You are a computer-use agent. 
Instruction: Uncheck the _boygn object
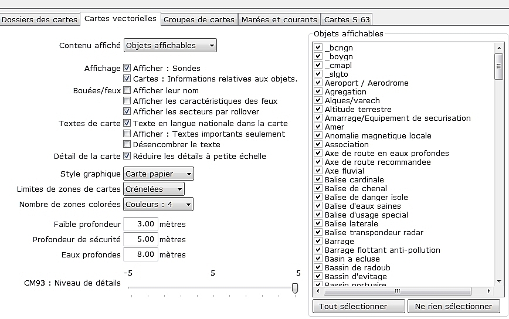[x=318, y=56]
